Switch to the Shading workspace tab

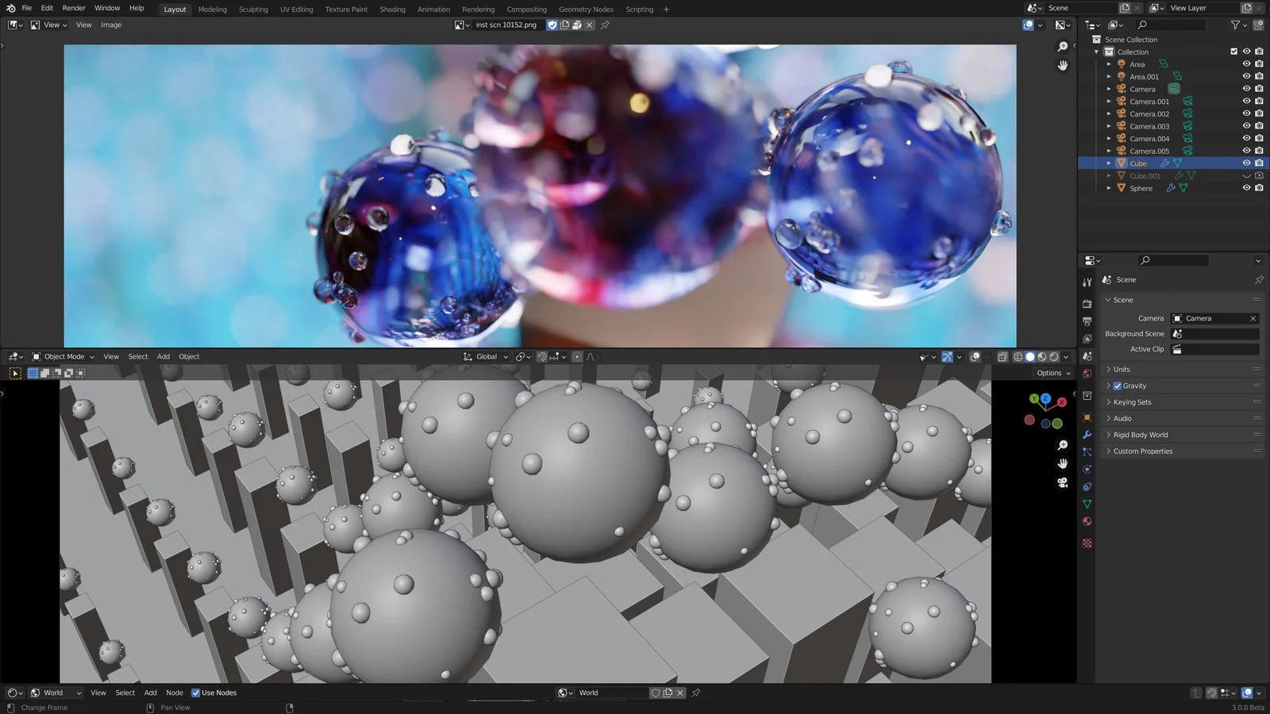(392, 9)
